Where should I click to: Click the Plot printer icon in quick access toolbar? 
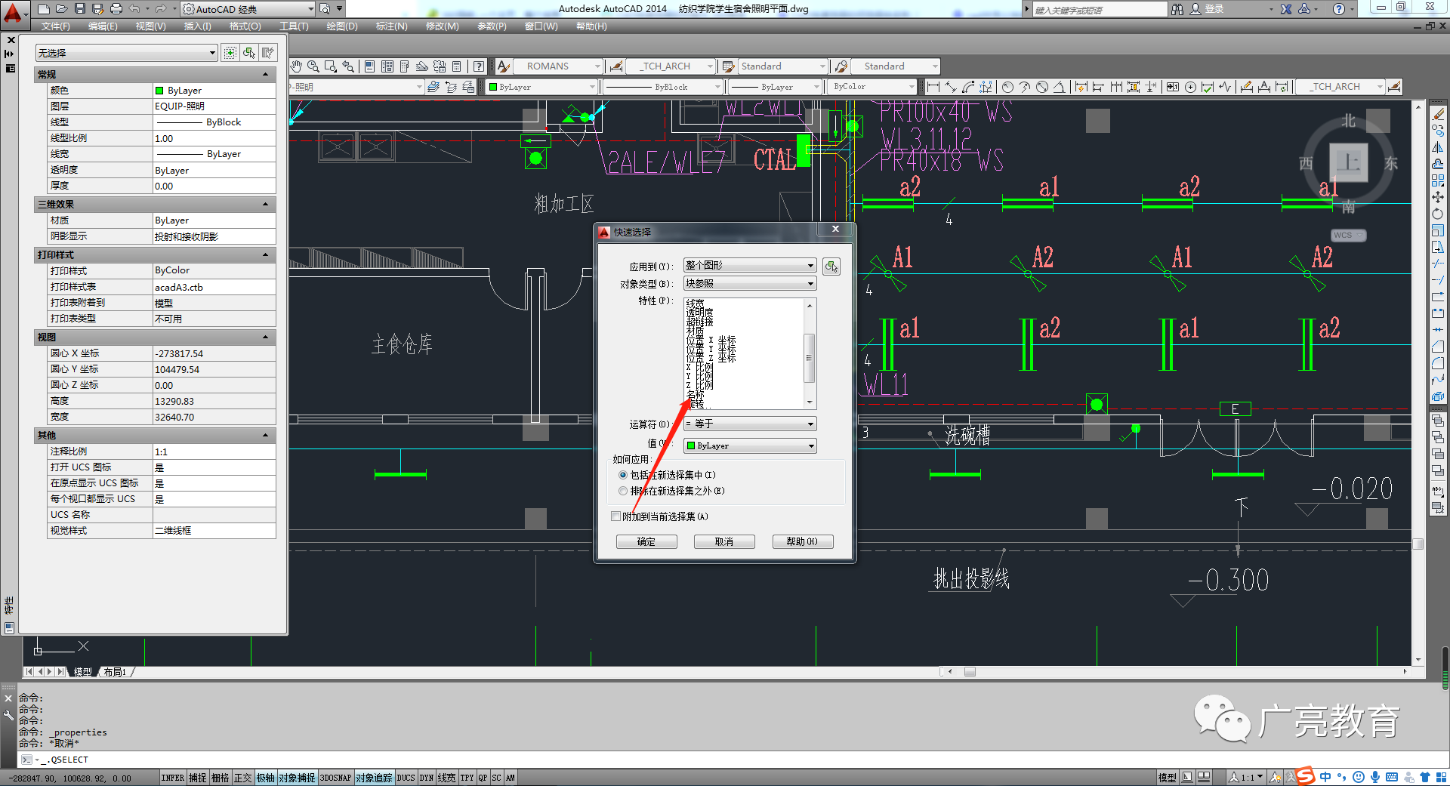[116, 9]
